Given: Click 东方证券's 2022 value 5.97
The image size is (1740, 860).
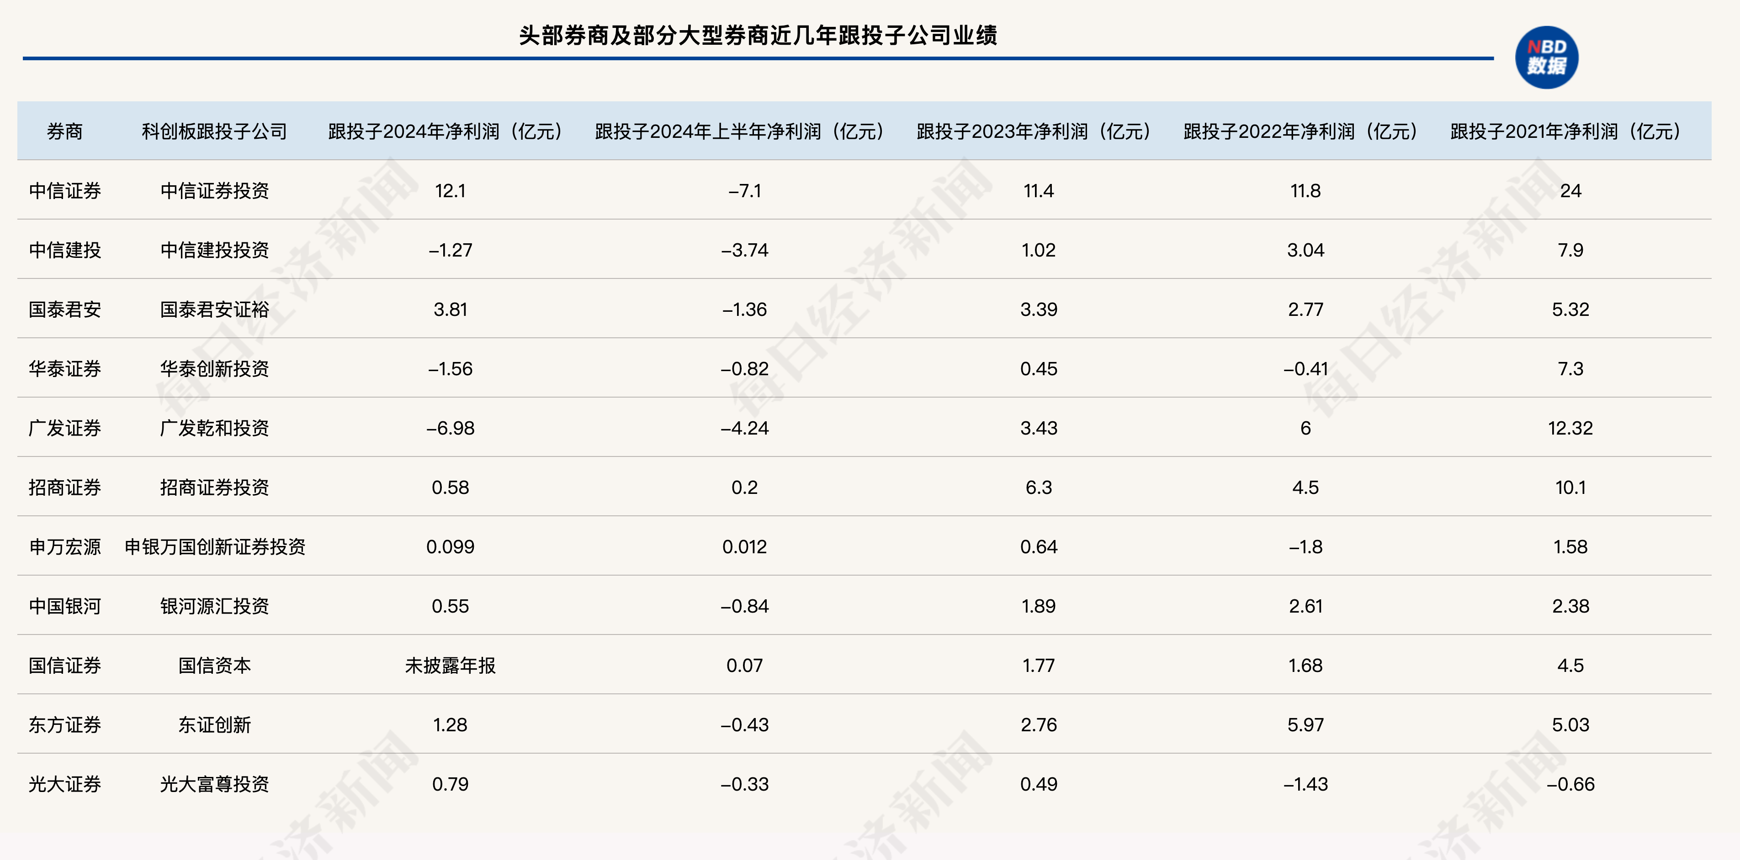Looking at the screenshot, I should (1305, 725).
